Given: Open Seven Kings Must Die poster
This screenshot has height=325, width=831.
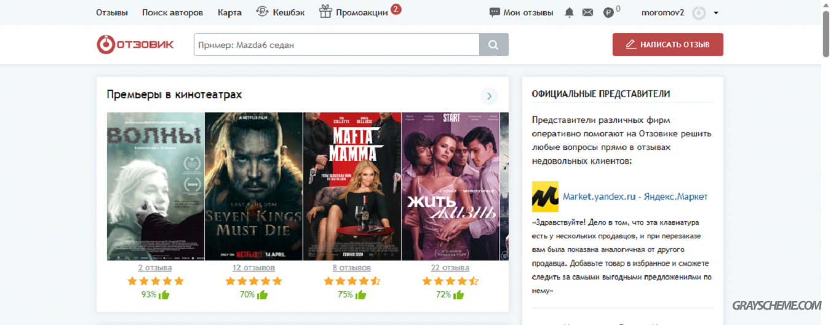Looking at the screenshot, I should pos(253,186).
